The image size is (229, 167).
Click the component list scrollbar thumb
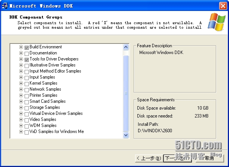click(126, 93)
